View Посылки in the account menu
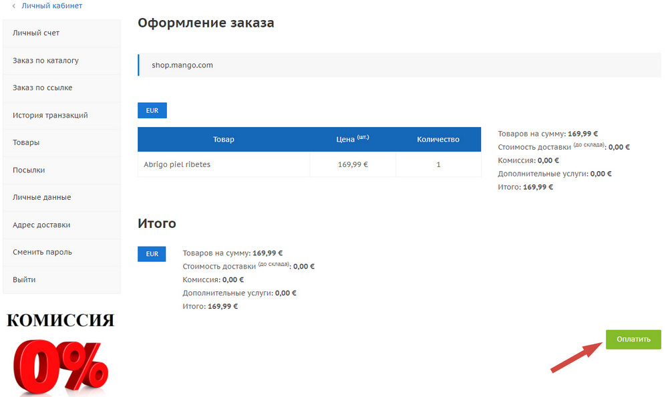 28,170
